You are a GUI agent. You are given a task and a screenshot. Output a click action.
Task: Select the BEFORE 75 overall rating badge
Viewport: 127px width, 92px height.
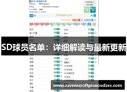(x=87, y=10)
